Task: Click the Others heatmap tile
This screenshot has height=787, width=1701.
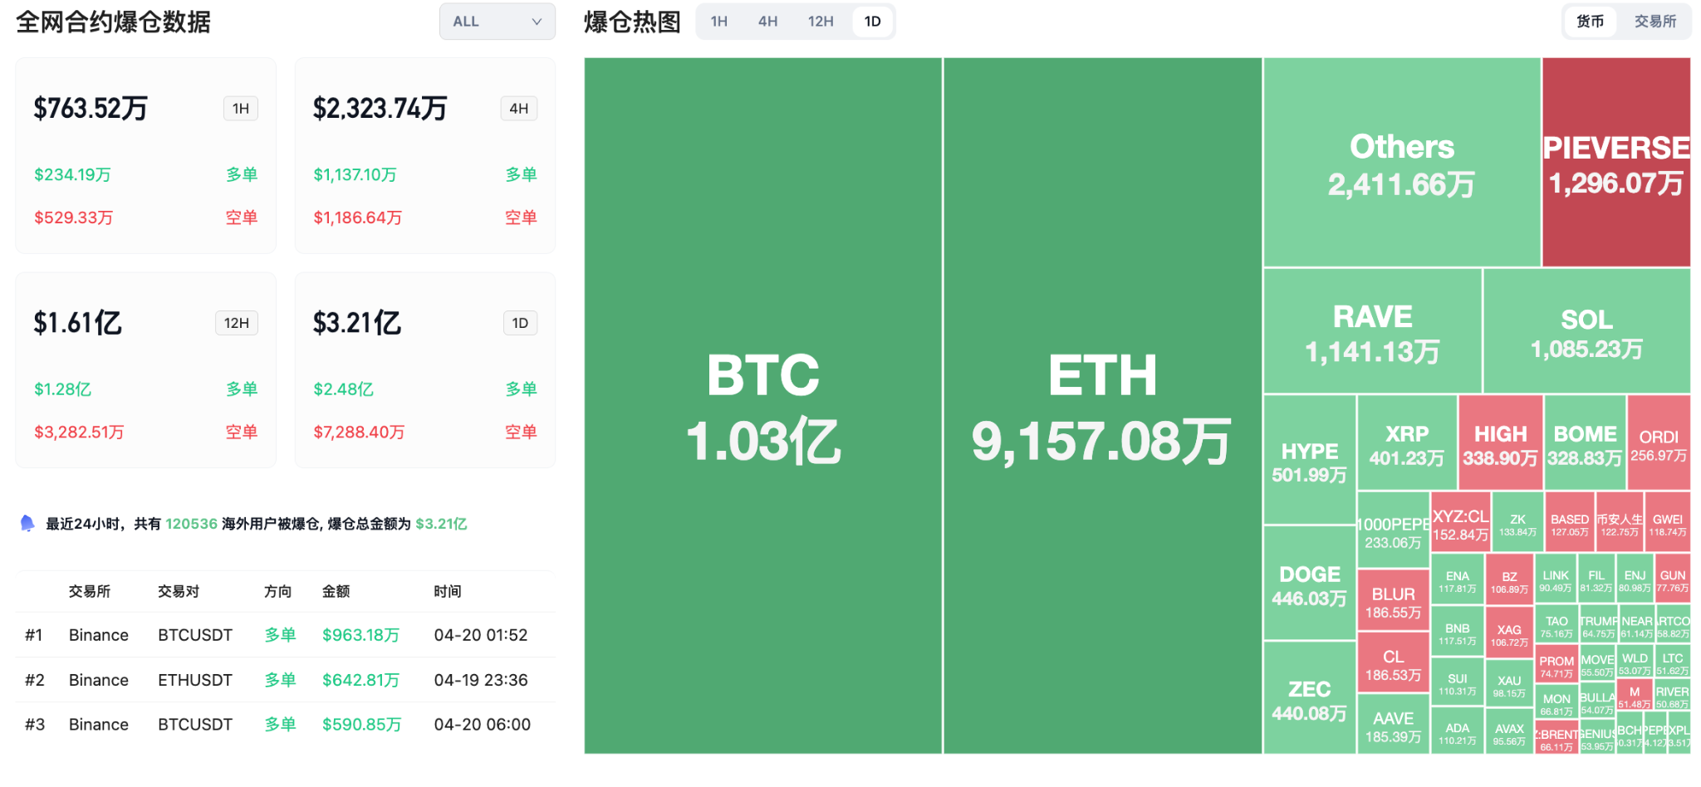Action: [1402, 163]
